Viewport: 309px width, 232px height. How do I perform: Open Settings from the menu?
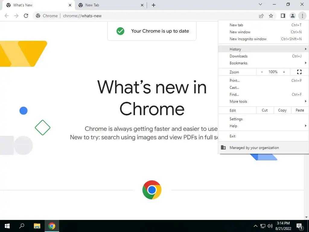click(x=263, y=119)
